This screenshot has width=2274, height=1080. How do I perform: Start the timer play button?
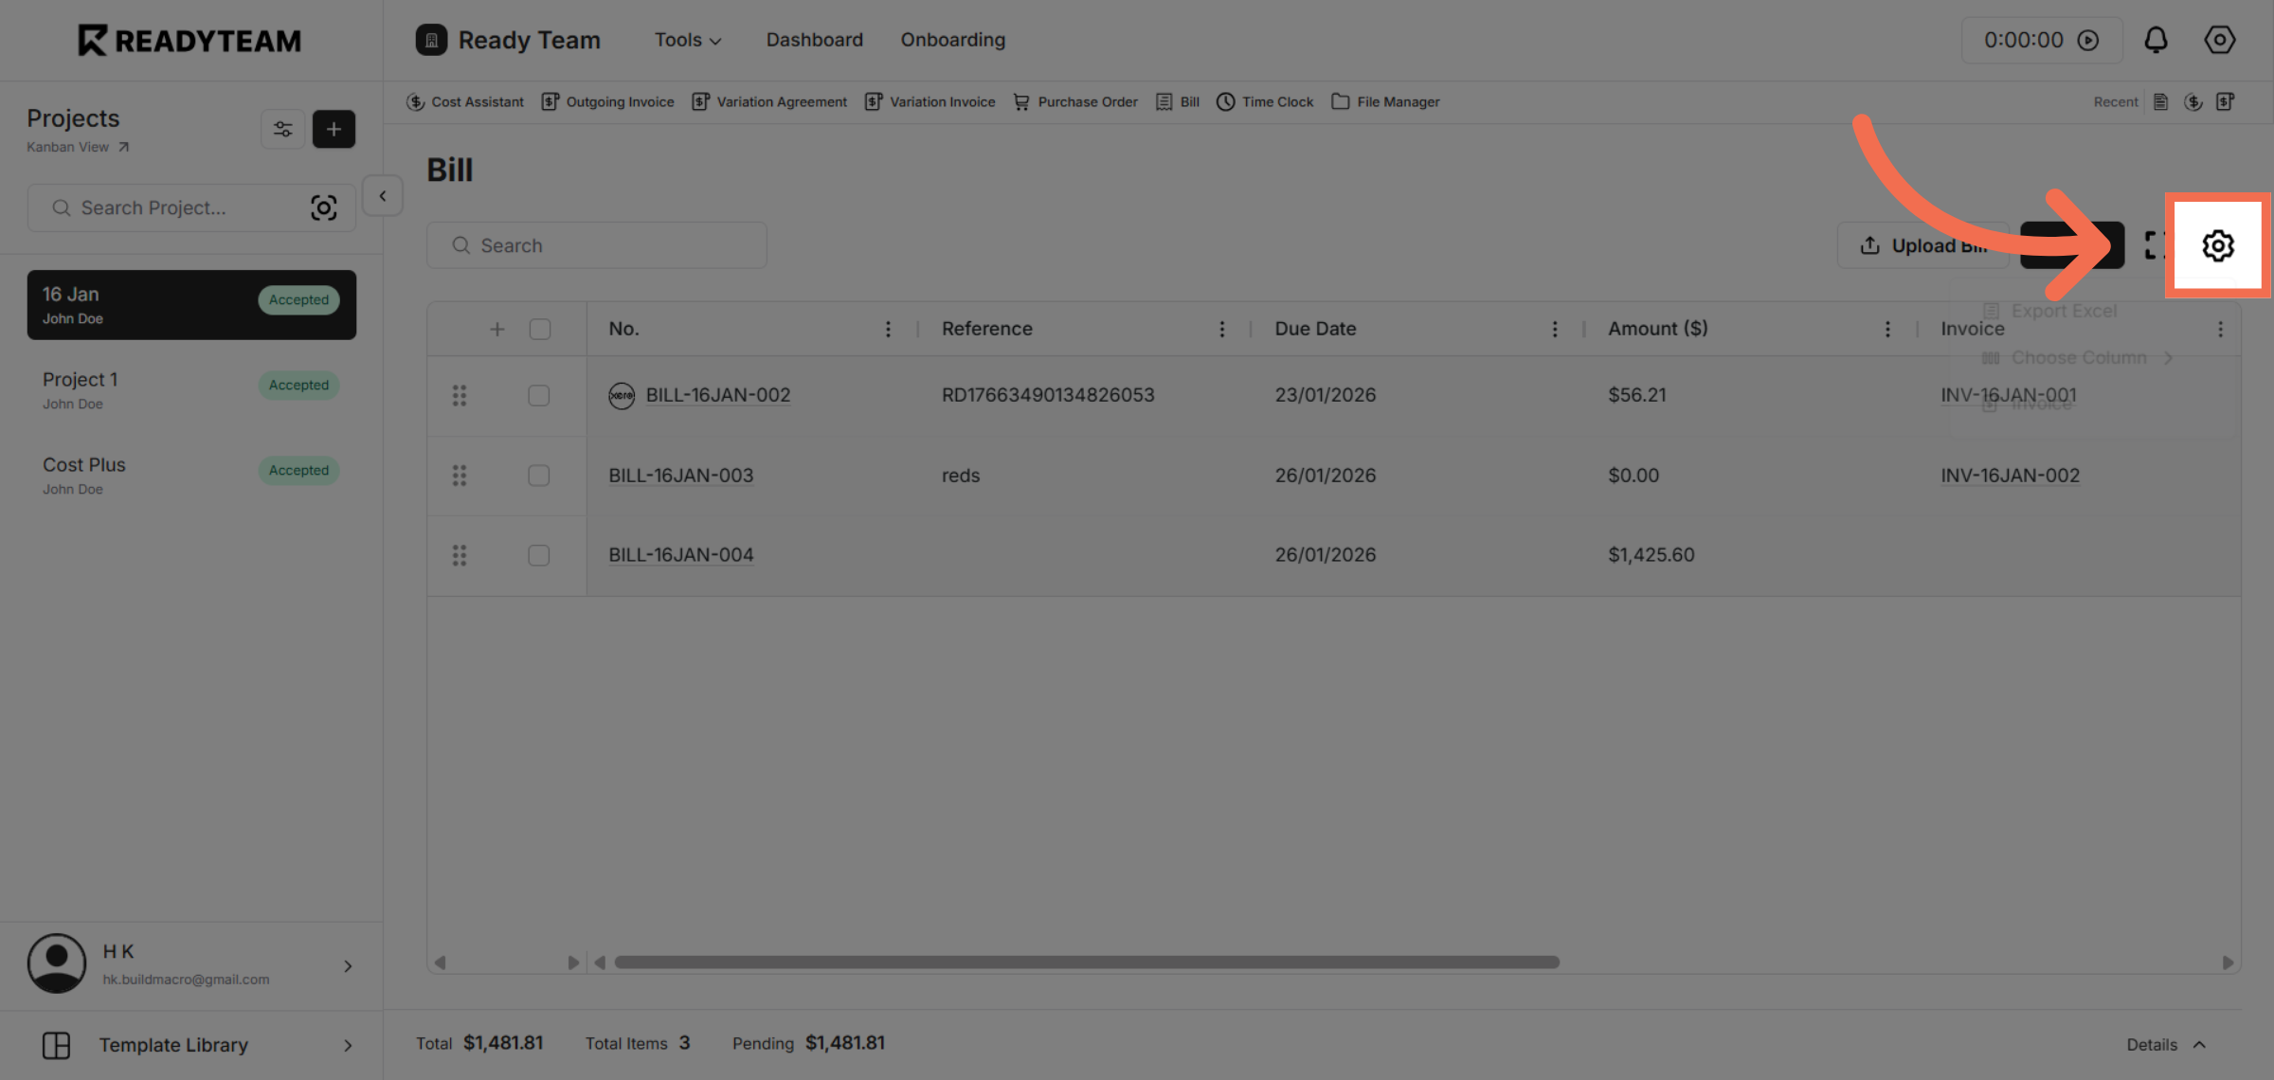2088,40
